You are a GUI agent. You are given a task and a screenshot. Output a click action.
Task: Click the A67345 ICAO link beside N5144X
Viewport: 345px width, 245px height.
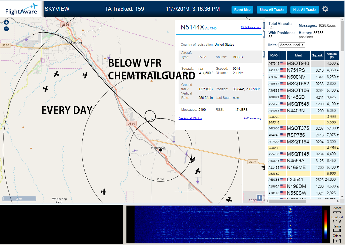tap(211, 28)
